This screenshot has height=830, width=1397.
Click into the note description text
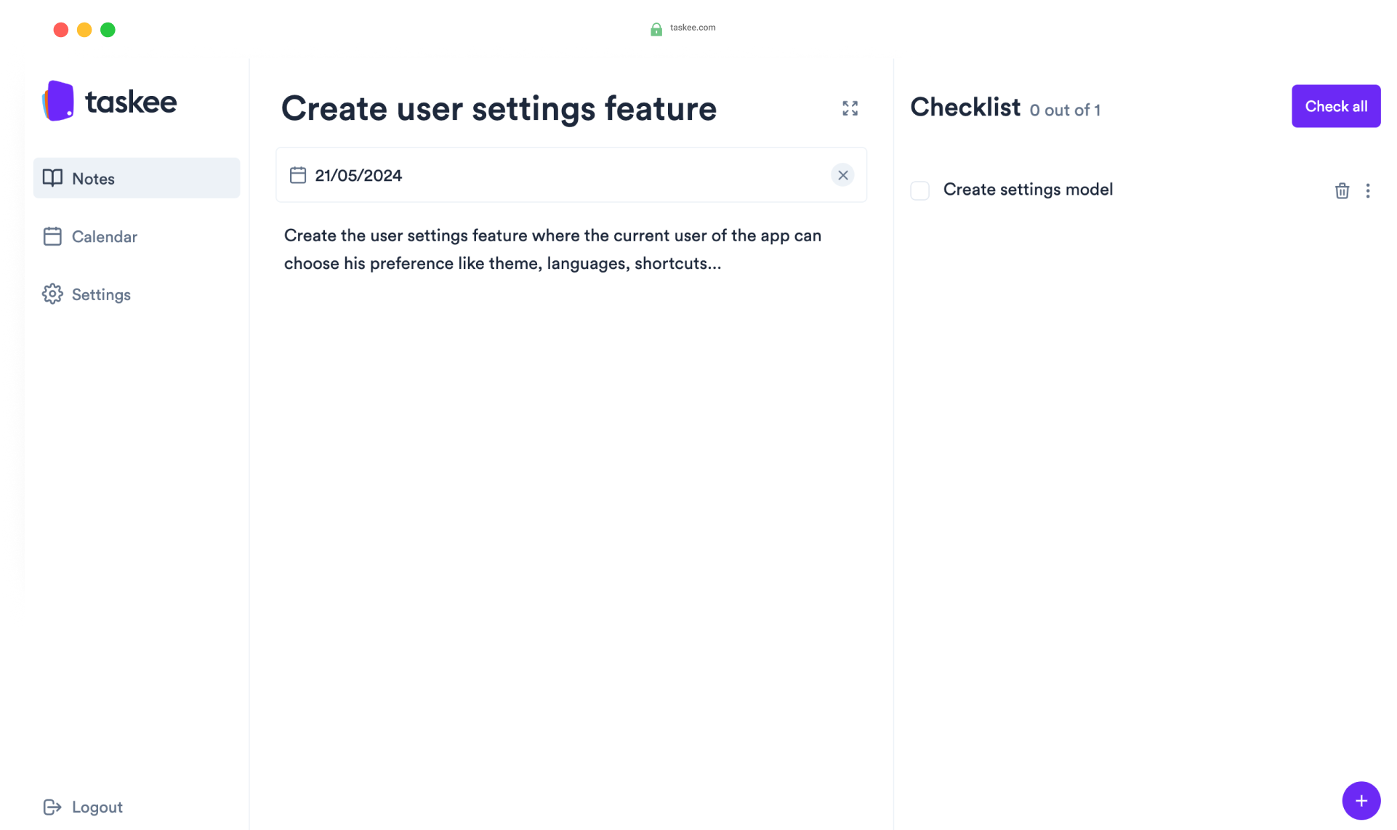(x=552, y=249)
